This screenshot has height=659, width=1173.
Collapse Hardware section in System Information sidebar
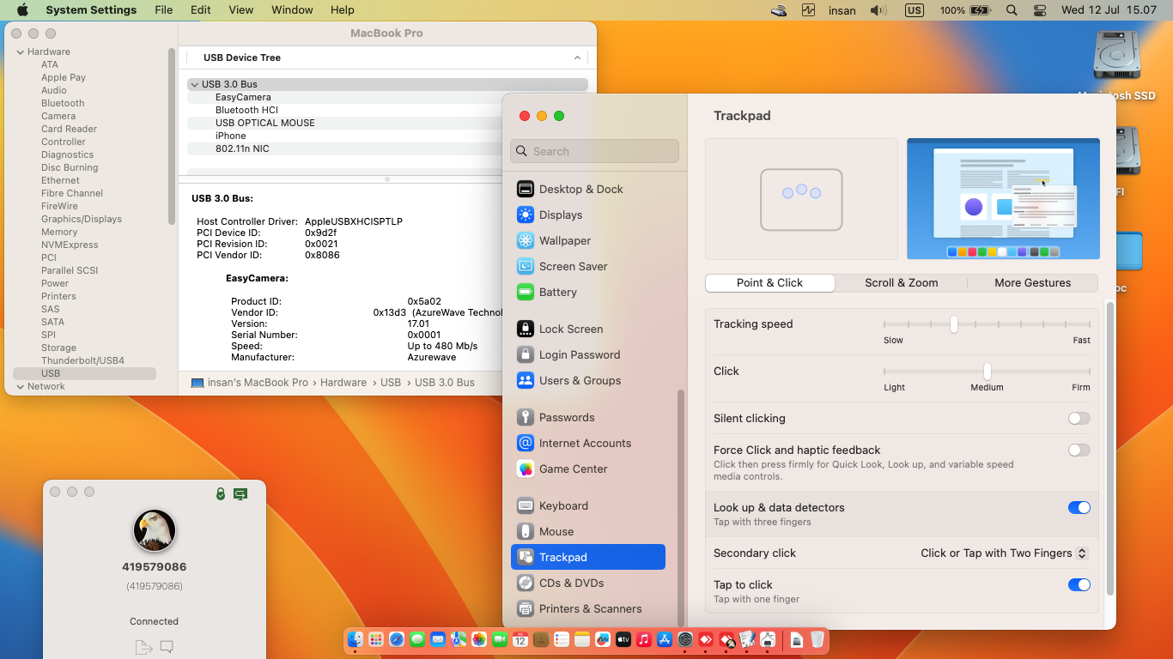(21, 51)
